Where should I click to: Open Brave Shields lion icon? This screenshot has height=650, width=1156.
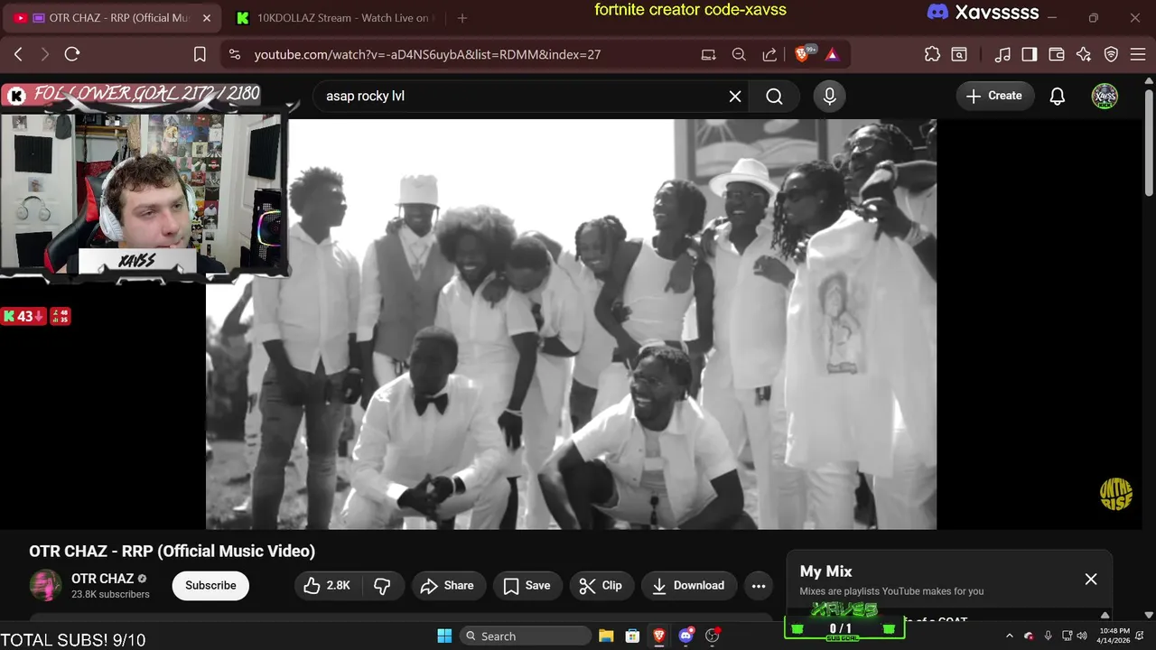803,54
